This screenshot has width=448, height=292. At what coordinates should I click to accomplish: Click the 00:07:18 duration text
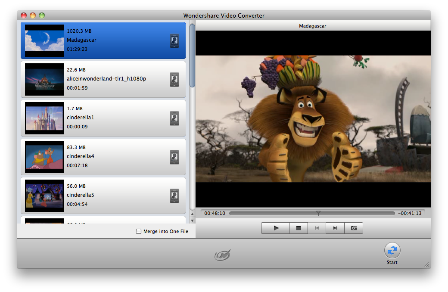tap(77, 165)
